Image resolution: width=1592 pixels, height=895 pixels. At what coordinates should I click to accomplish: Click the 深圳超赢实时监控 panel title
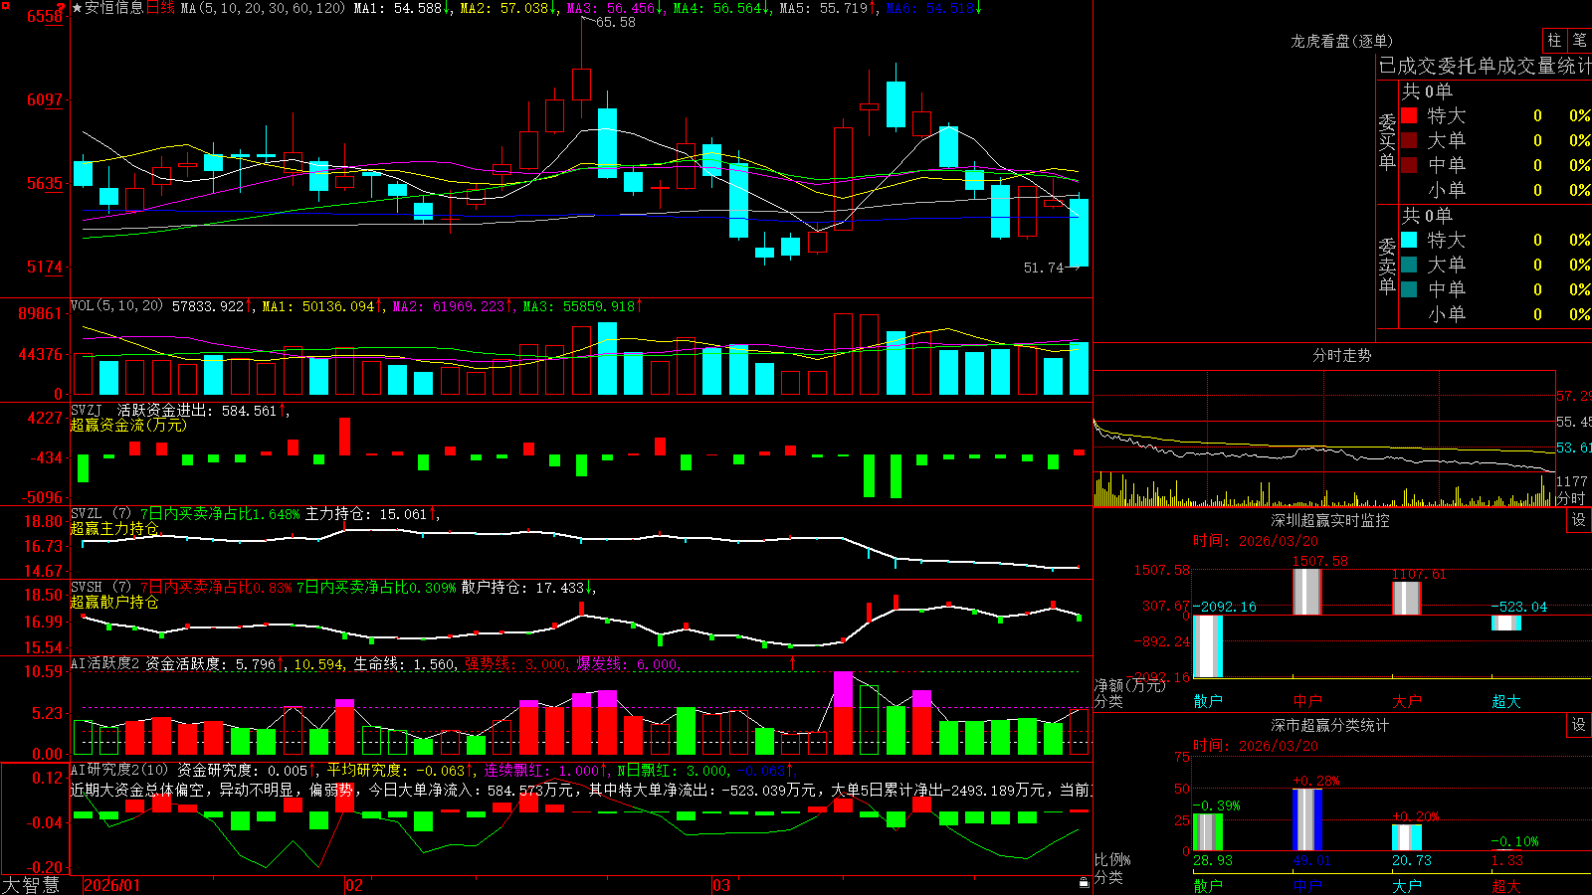(x=1329, y=520)
